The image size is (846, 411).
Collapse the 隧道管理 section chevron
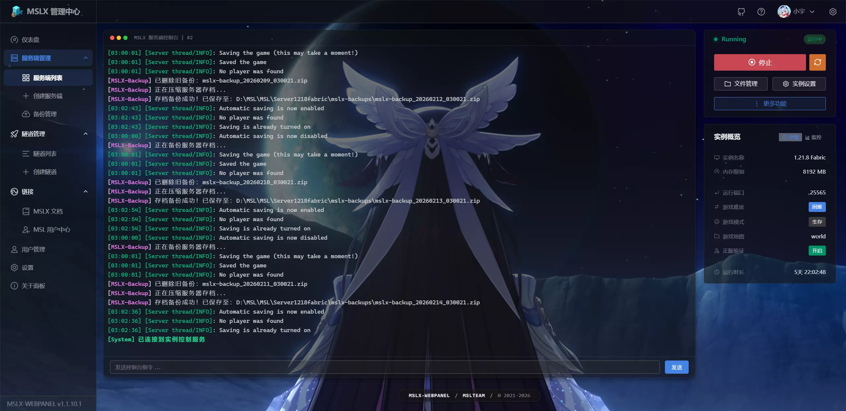[x=86, y=134]
